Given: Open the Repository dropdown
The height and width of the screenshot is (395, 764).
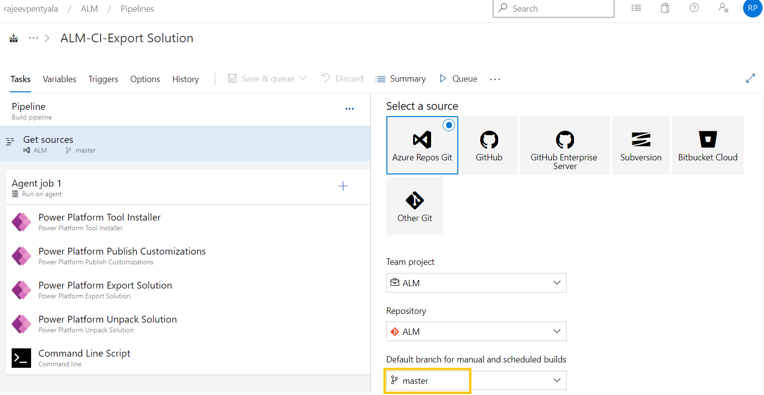Looking at the screenshot, I should pos(476,331).
